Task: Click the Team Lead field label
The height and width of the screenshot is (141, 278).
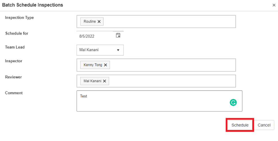Action: coord(15,47)
